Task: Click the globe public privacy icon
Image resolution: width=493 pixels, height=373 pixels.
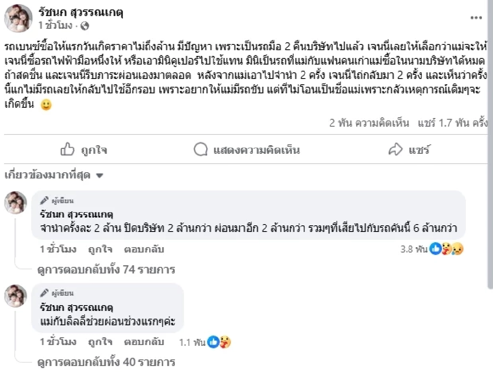Action: 85,26
